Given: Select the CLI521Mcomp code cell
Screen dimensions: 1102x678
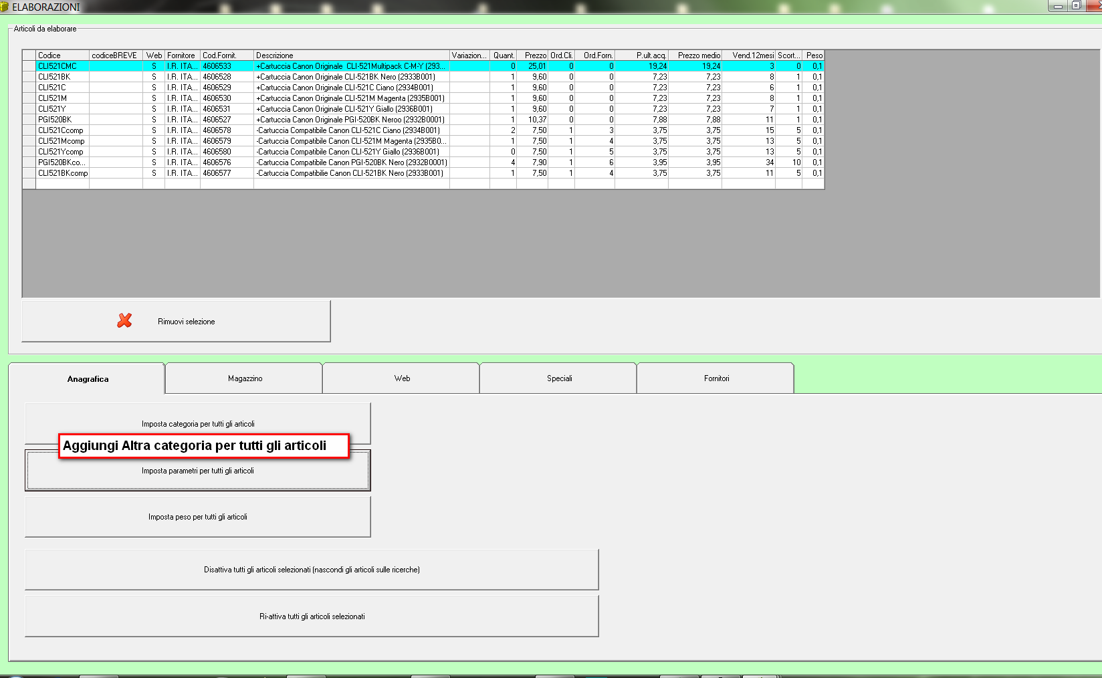Looking at the screenshot, I should pyautogui.click(x=62, y=141).
